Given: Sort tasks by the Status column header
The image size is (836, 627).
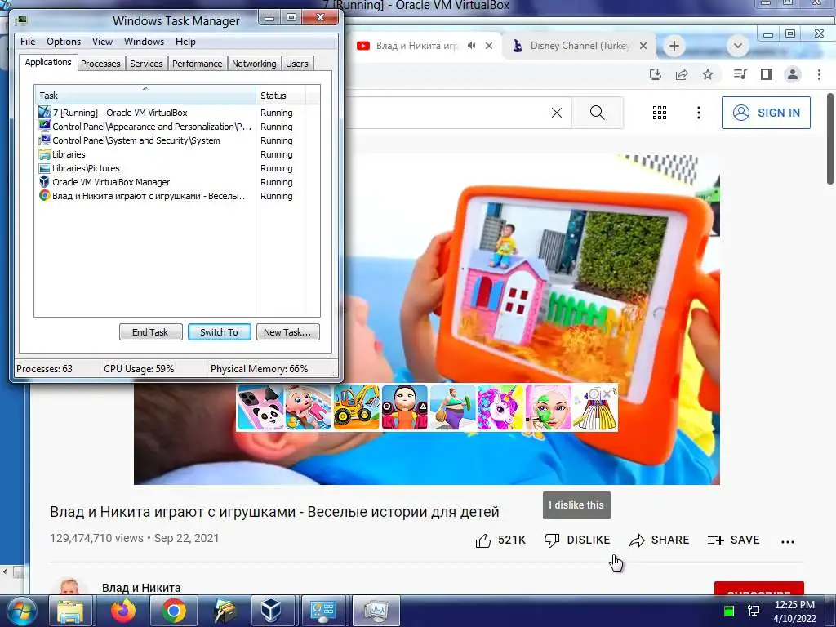Looking at the screenshot, I should [x=281, y=96].
